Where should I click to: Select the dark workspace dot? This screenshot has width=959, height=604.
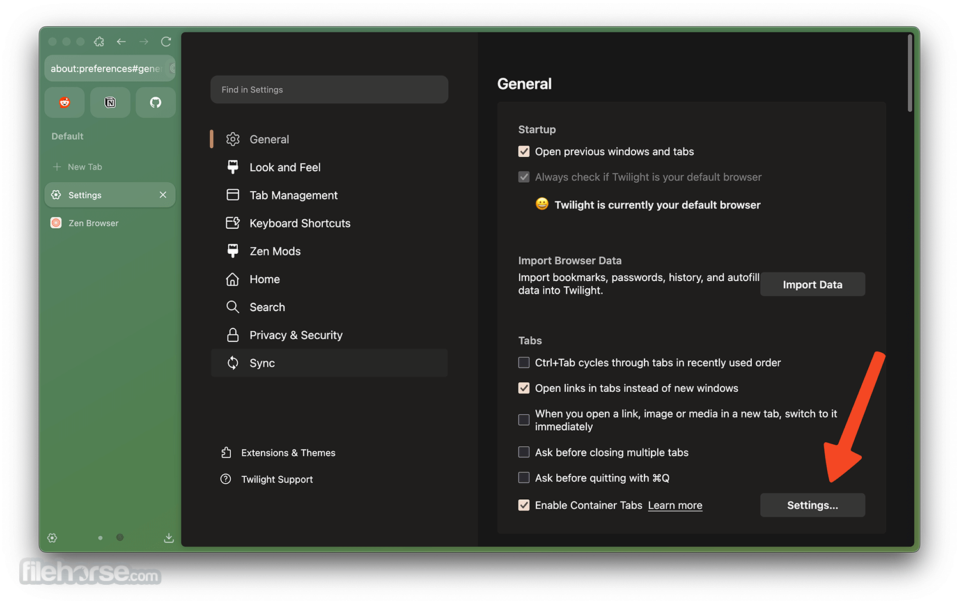[x=120, y=538]
